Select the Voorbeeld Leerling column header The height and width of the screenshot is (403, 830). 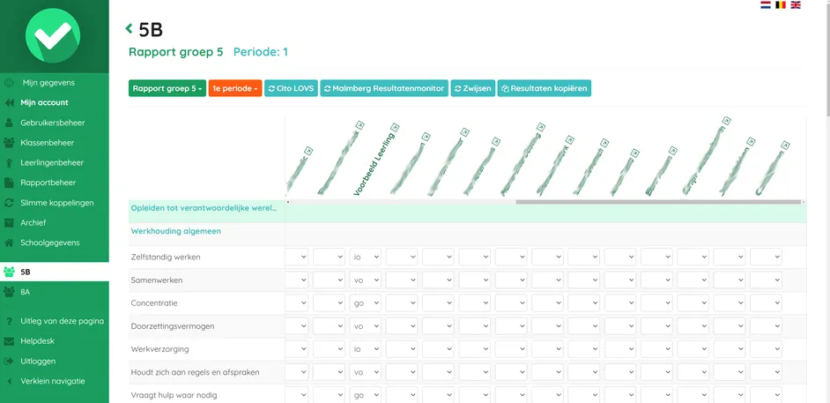tap(374, 165)
